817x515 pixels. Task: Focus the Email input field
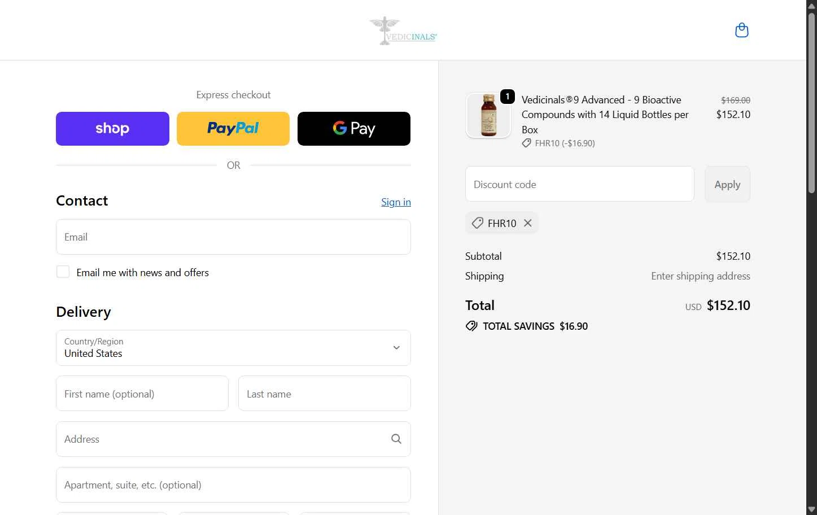(x=233, y=237)
